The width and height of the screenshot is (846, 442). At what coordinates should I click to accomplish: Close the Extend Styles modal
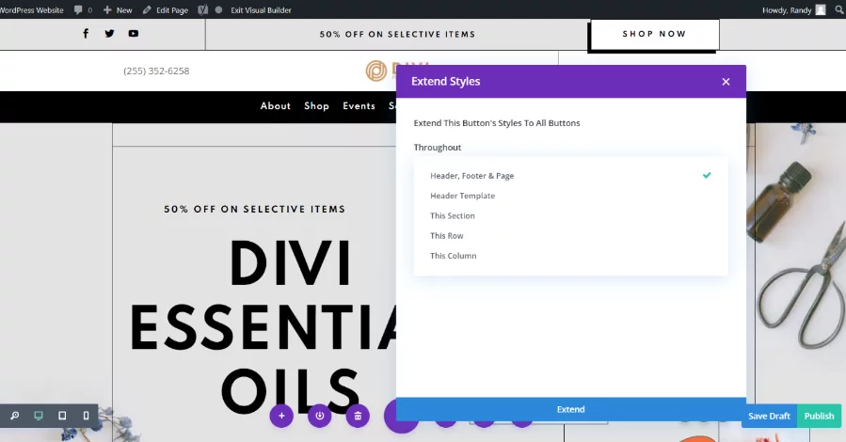pyautogui.click(x=726, y=82)
